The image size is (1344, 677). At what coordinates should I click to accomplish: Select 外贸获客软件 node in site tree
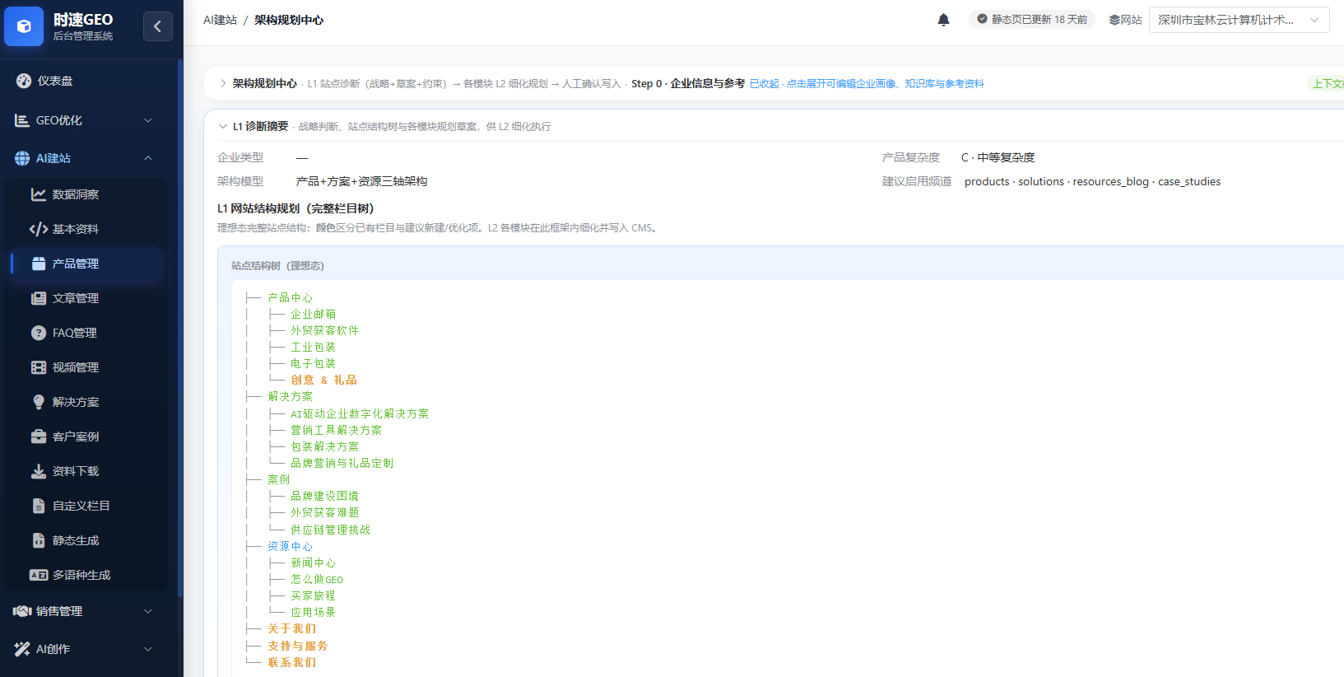[x=325, y=330]
